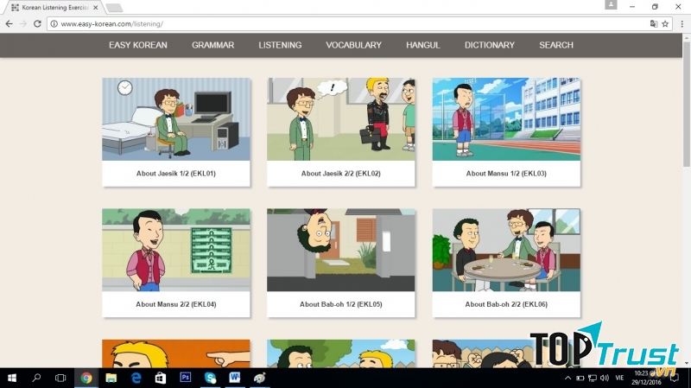Switch the VIE input language indicator

(x=619, y=378)
